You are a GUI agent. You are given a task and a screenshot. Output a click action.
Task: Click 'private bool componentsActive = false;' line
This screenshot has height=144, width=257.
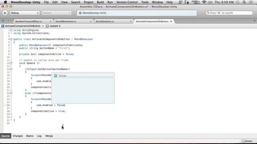[x=47, y=54]
